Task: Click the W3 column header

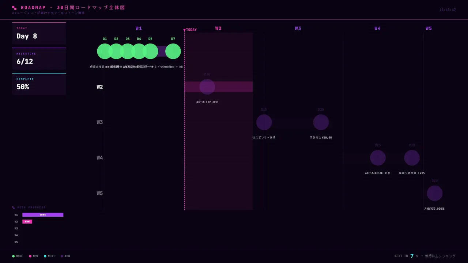Action: 298,28
